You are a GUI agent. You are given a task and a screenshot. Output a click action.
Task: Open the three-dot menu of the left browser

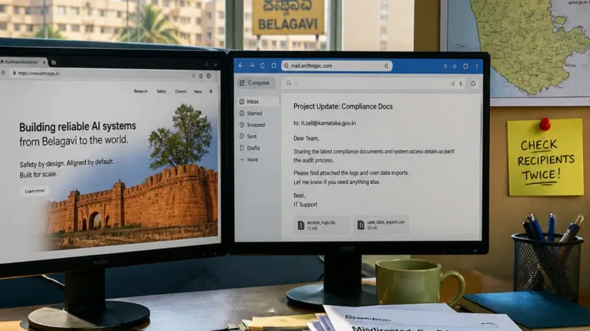pyautogui.click(x=216, y=76)
